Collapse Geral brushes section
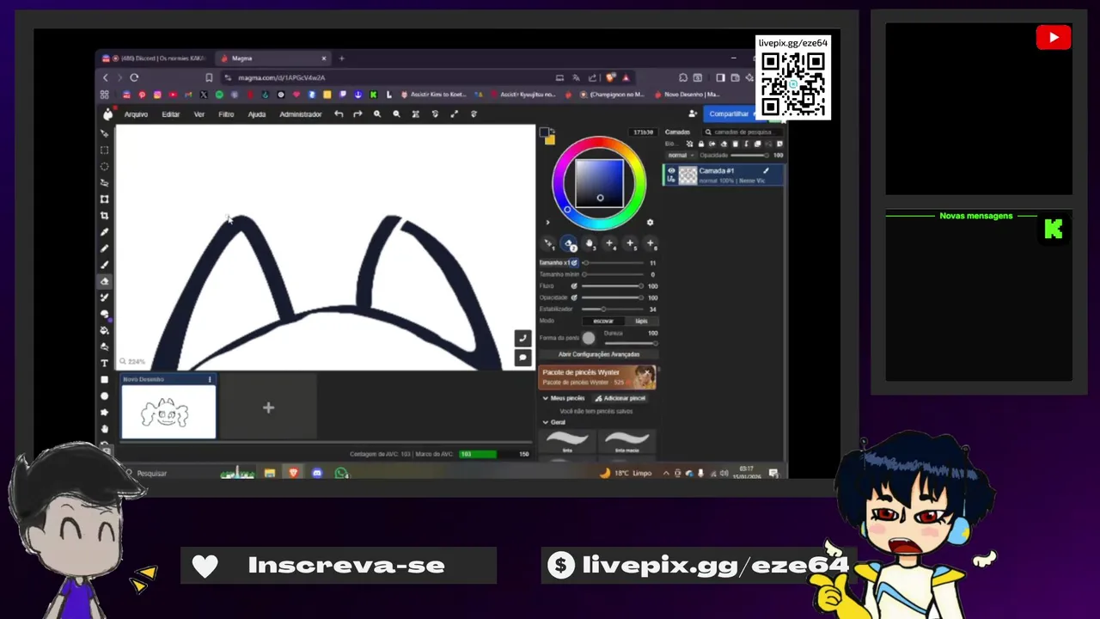This screenshot has height=619, width=1100. [545, 422]
